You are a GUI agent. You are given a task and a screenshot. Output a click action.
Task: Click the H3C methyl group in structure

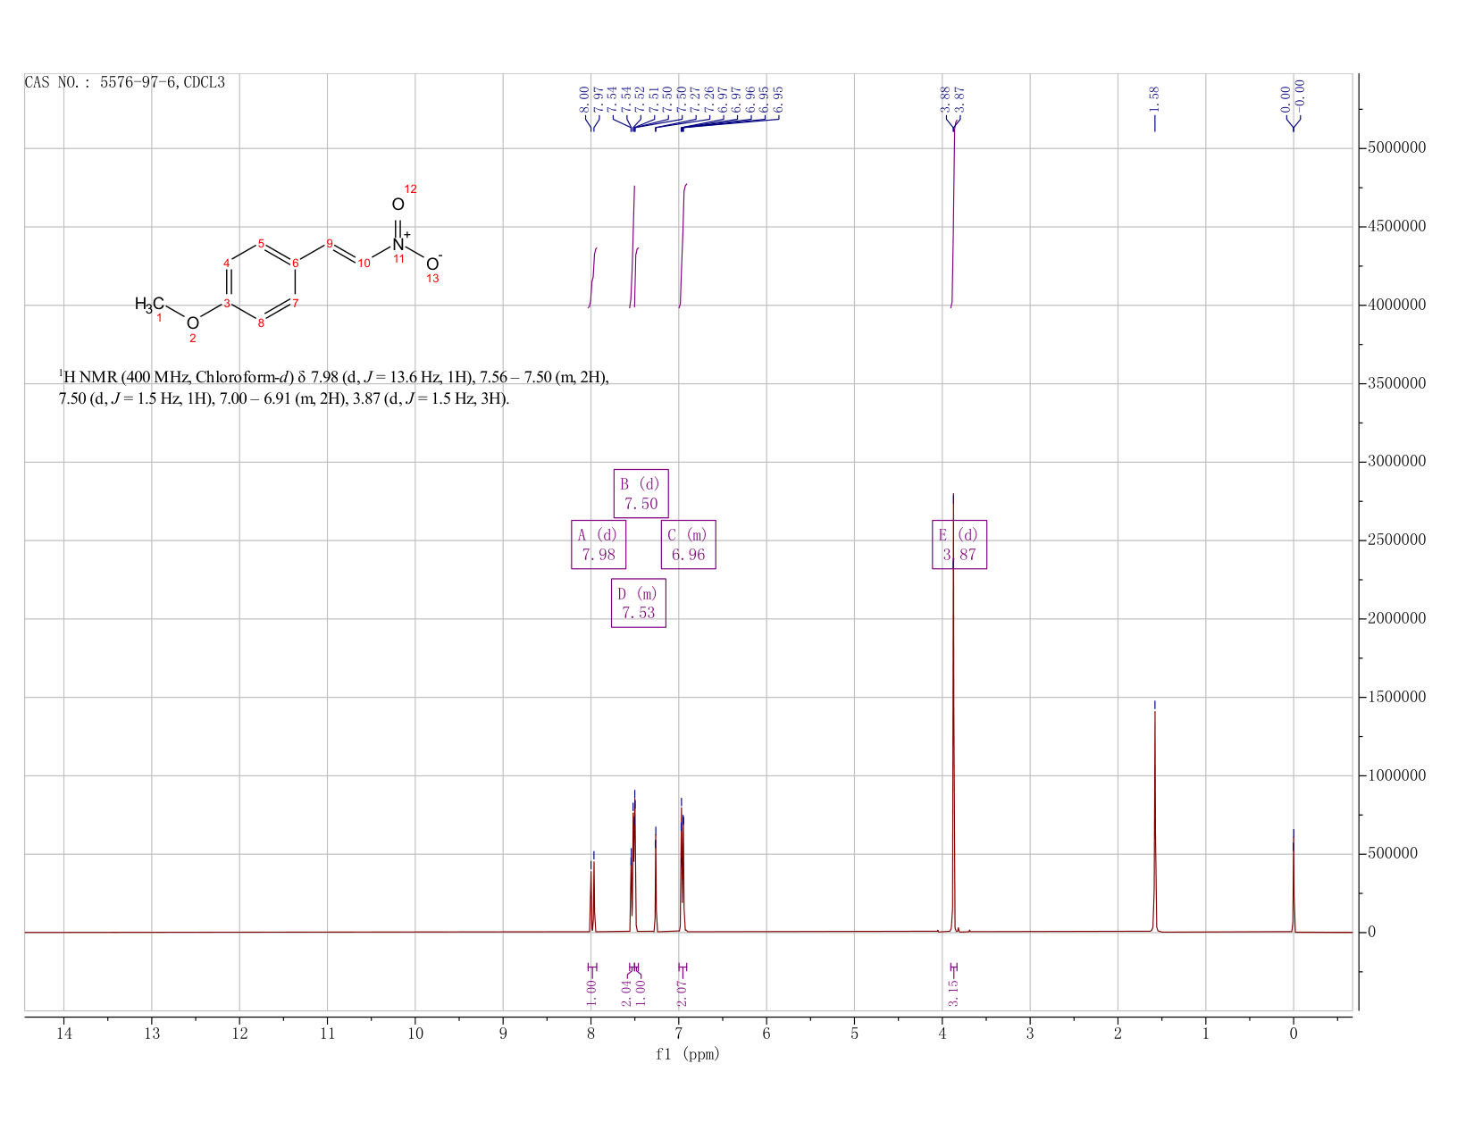pos(149,305)
